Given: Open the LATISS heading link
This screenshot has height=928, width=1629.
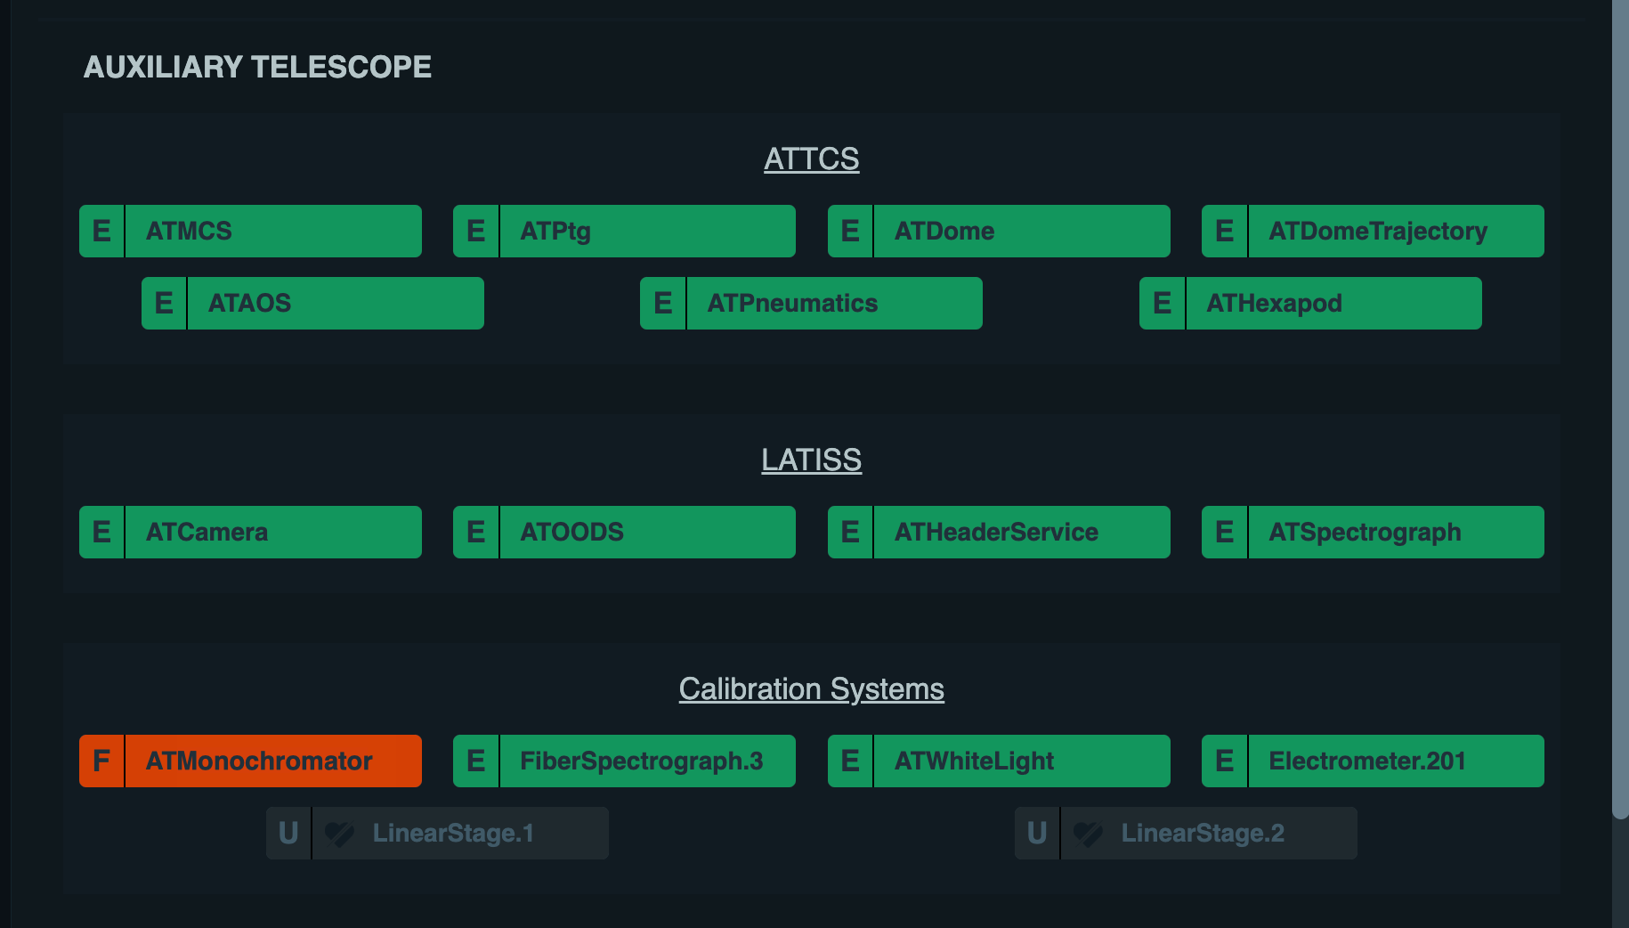Looking at the screenshot, I should (811, 460).
